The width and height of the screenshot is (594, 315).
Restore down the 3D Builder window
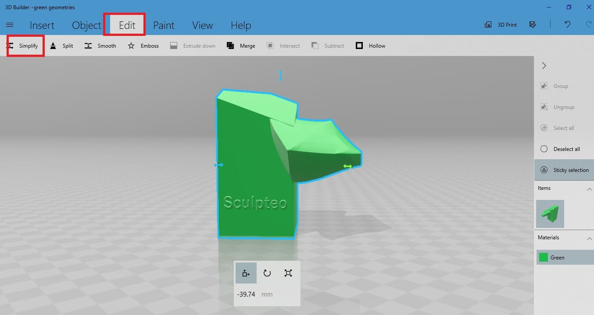(x=569, y=7)
